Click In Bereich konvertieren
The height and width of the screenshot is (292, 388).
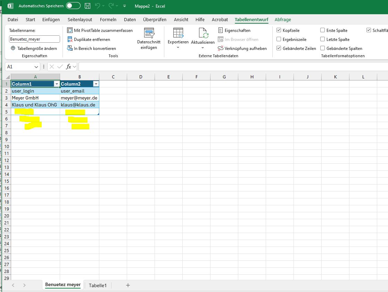tap(94, 49)
